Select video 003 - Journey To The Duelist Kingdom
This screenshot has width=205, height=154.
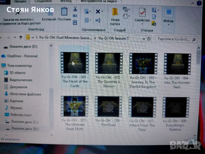tap(143, 71)
